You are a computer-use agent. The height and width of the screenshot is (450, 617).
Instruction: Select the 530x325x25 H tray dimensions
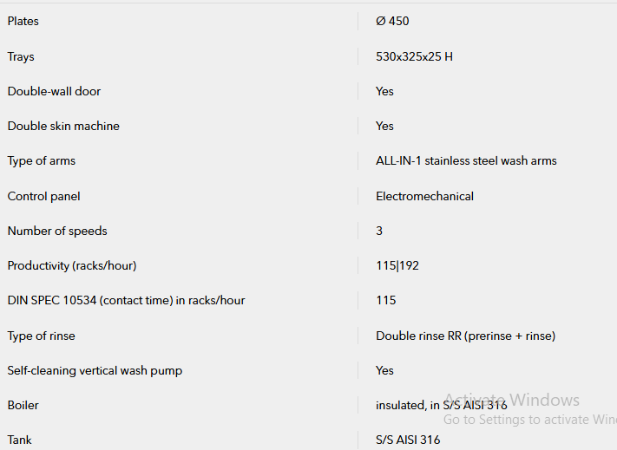pos(414,56)
